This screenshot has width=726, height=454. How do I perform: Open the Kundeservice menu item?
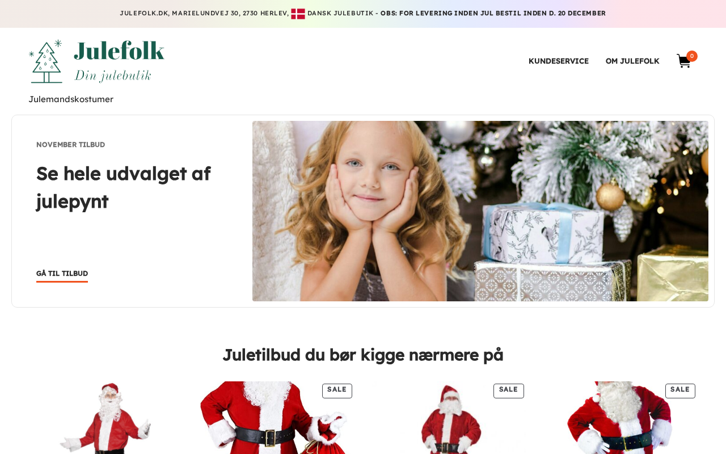click(x=559, y=61)
